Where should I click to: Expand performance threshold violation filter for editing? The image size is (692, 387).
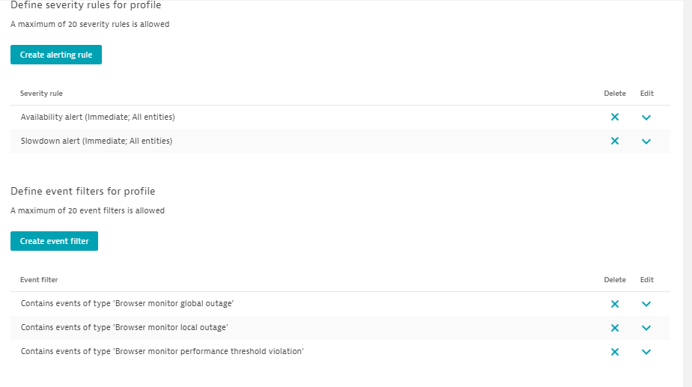coord(646,352)
